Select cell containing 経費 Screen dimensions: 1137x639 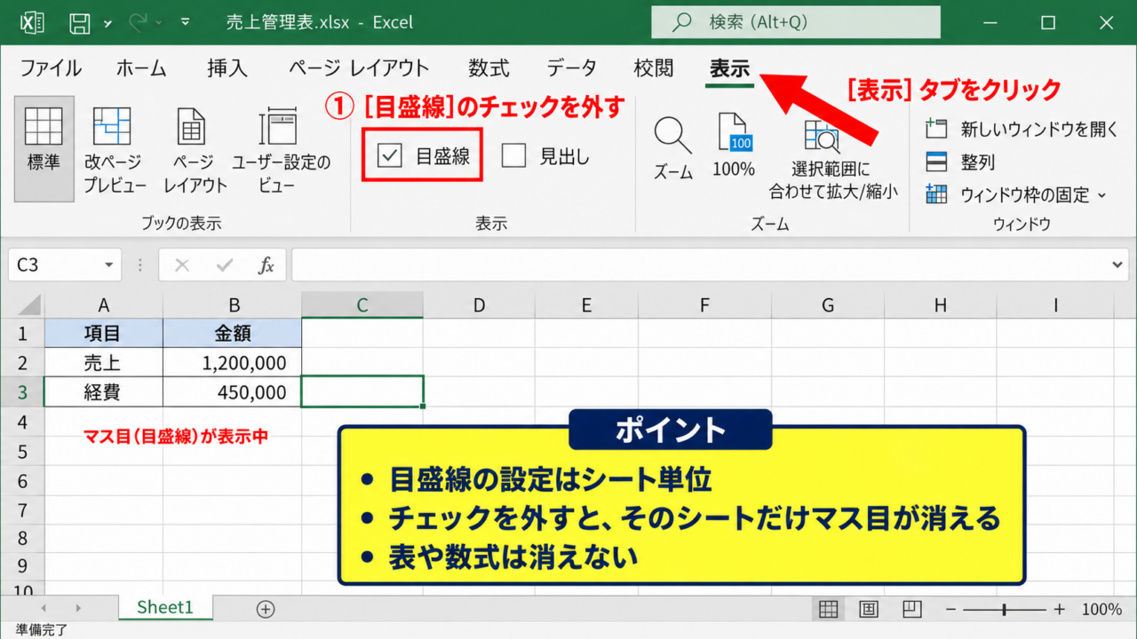(x=103, y=391)
